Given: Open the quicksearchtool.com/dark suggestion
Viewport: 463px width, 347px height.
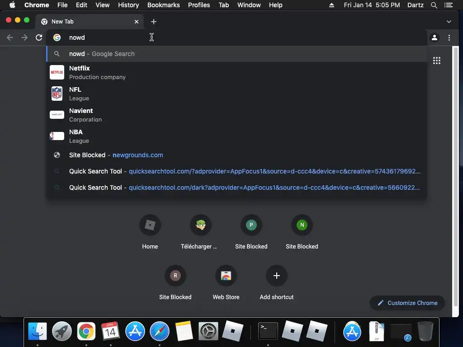Looking at the screenshot, I should click(236, 188).
